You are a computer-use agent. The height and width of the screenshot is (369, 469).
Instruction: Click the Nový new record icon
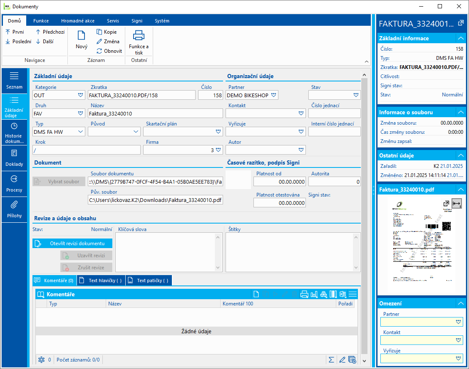pyautogui.click(x=82, y=36)
